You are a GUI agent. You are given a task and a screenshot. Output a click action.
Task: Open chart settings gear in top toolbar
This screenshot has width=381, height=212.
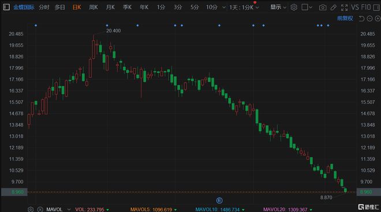point(294,8)
